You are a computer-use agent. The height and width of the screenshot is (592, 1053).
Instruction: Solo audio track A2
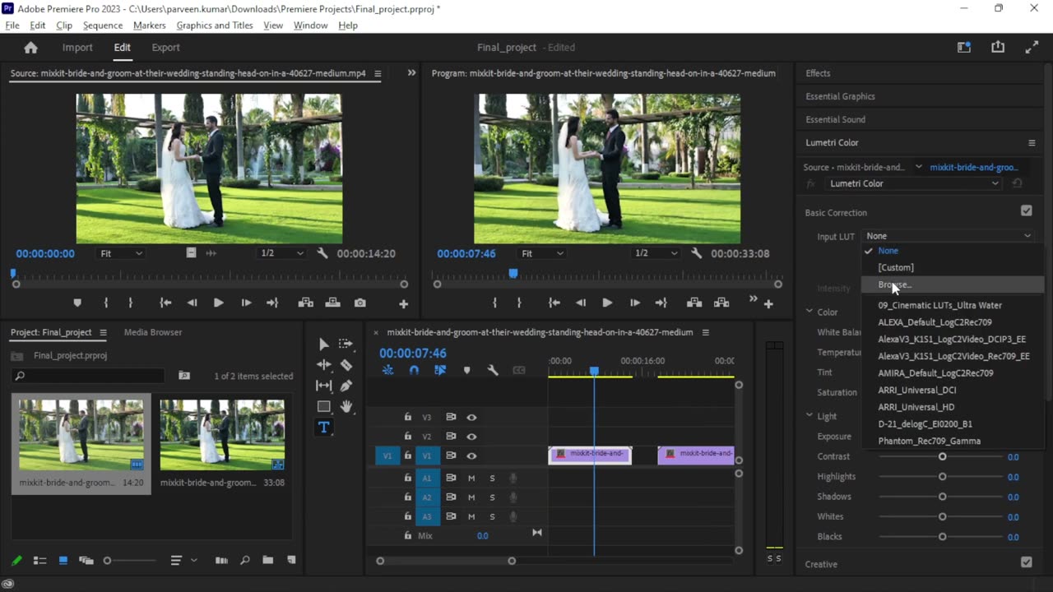pos(492,497)
